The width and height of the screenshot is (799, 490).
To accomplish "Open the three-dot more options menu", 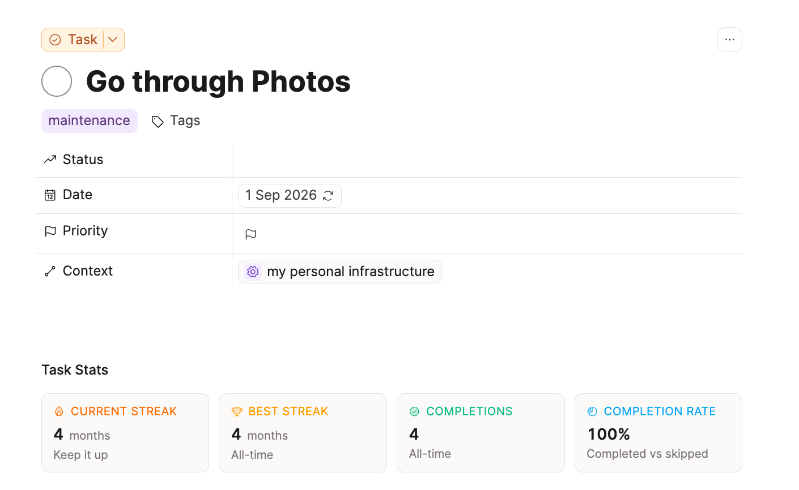I will coord(730,40).
